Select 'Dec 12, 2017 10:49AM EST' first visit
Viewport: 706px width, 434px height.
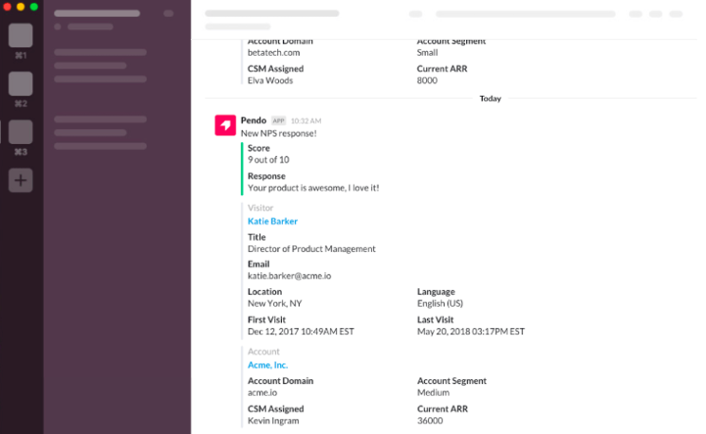[301, 332]
